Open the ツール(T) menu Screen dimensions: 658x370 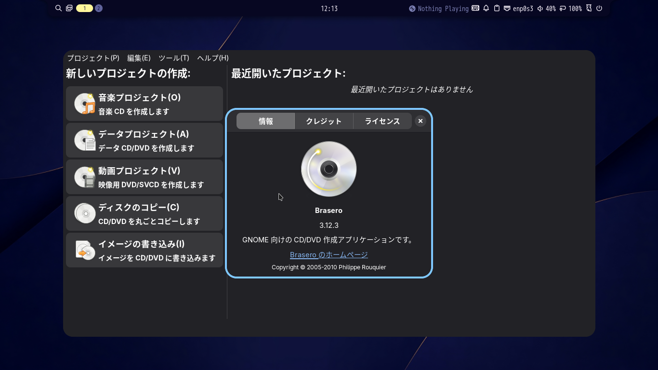[174, 58]
